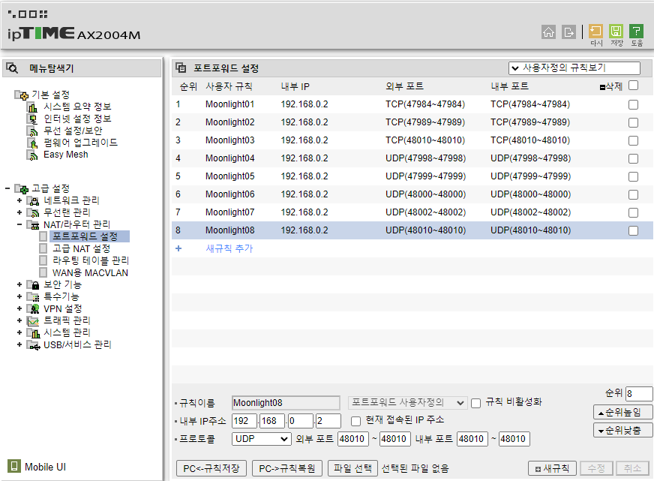Viewport: 654px width, 481px height.
Task: Open 시스템 요약 정보 menu item
Action: point(77,107)
